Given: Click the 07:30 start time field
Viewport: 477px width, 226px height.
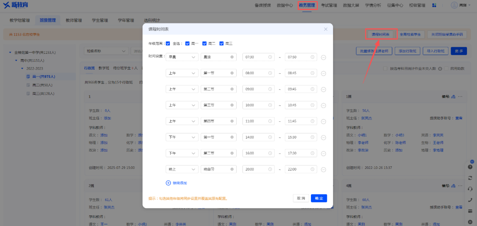Looking at the screenshot, I should [x=258, y=57].
